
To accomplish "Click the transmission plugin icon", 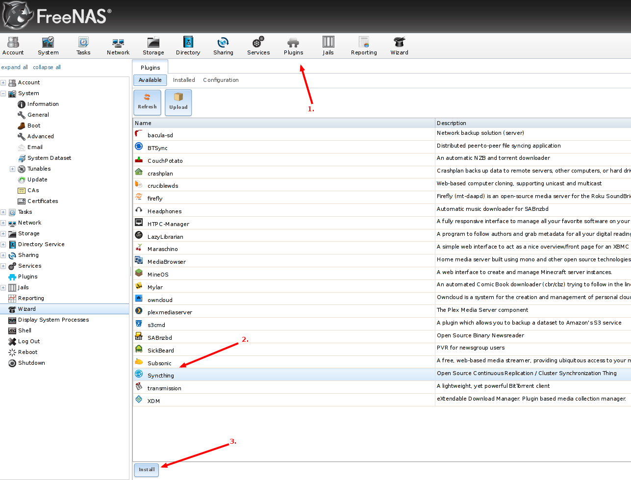I will tap(139, 387).
